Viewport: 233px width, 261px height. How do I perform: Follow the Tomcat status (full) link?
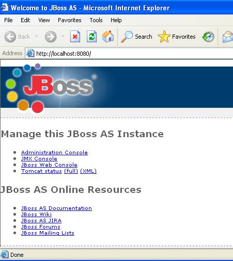tap(71, 171)
